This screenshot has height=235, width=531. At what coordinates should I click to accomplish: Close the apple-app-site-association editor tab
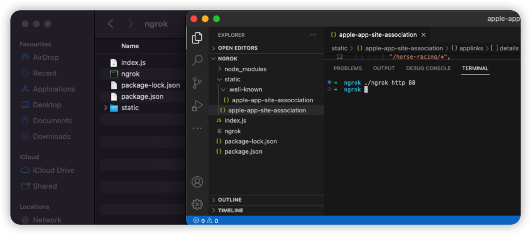point(423,35)
